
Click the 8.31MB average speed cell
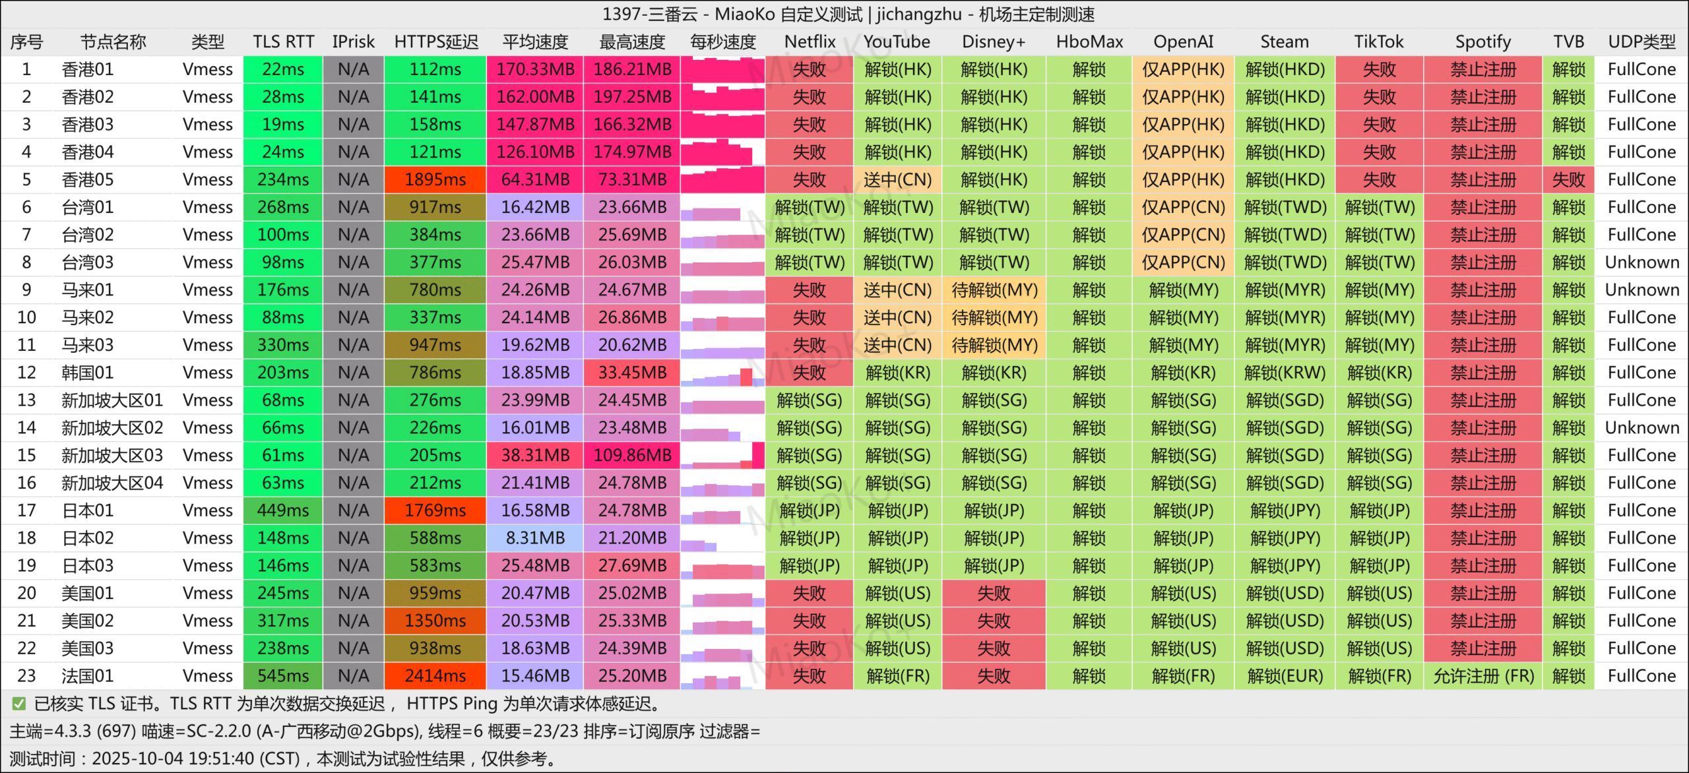pos(535,538)
